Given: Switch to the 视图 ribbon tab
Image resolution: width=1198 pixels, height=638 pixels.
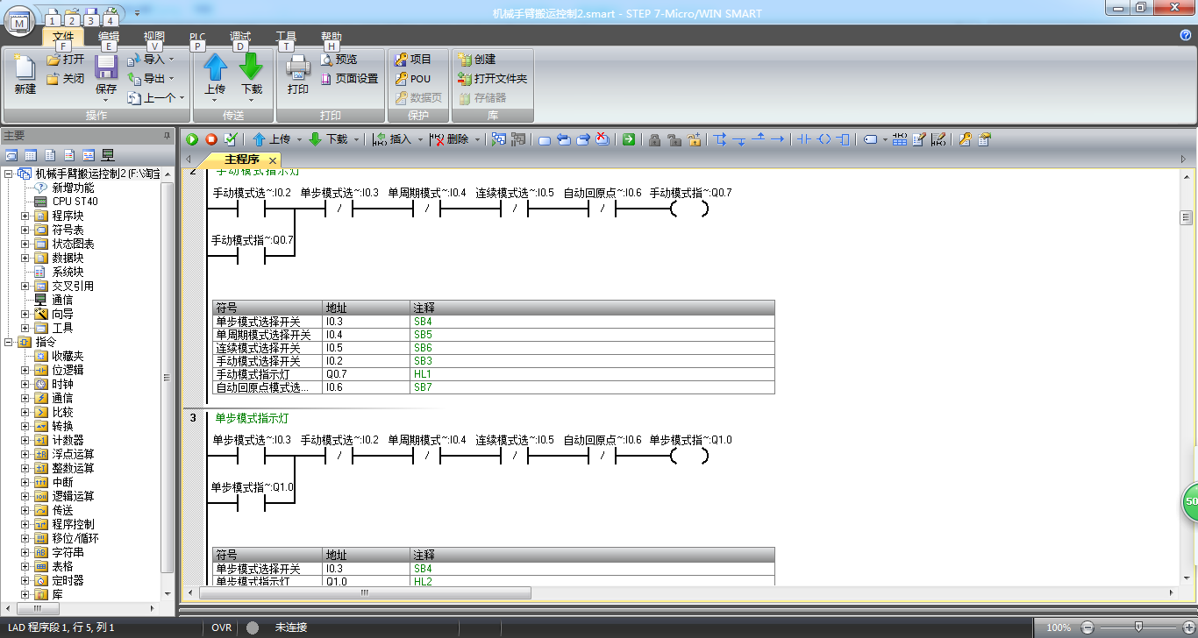Looking at the screenshot, I should point(154,37).
